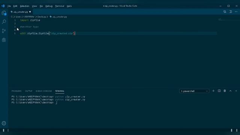This screenshot has width=240, height=135.
Task: Select the zip_creater.py editor tab
Action: coord(21,12)
